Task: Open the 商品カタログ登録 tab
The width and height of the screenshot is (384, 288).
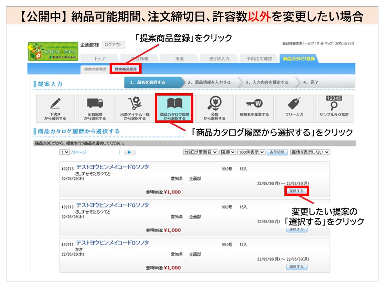Action: coord(298,59)
